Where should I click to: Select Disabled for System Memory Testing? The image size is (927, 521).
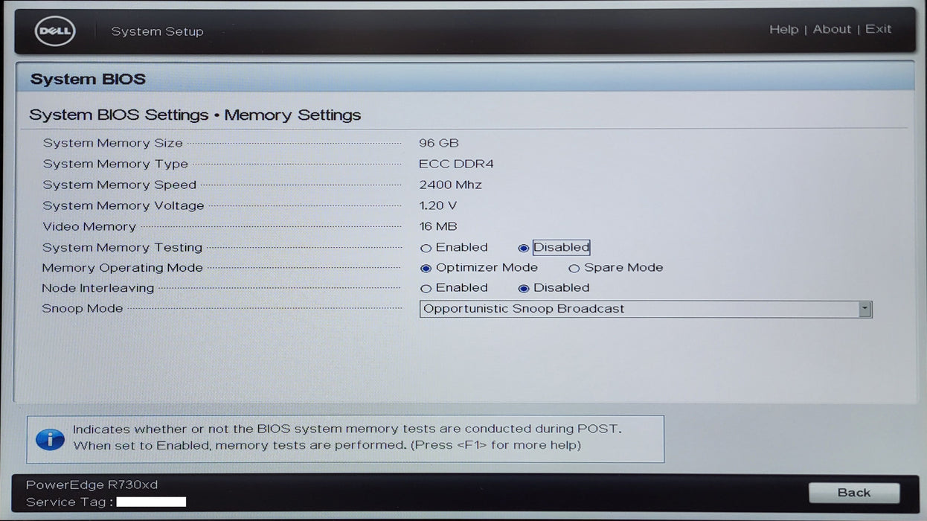tap(524, 248)
